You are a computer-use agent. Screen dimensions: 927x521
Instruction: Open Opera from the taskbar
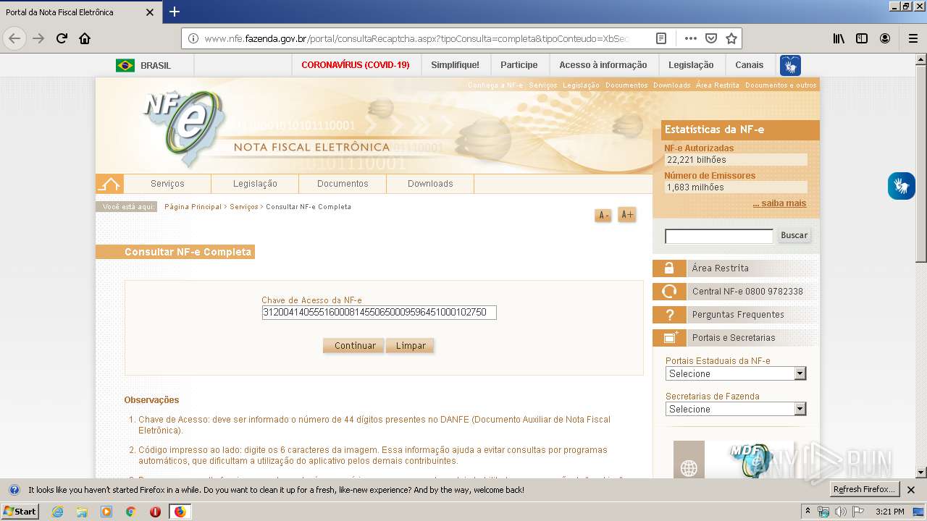tap(155, 512)
